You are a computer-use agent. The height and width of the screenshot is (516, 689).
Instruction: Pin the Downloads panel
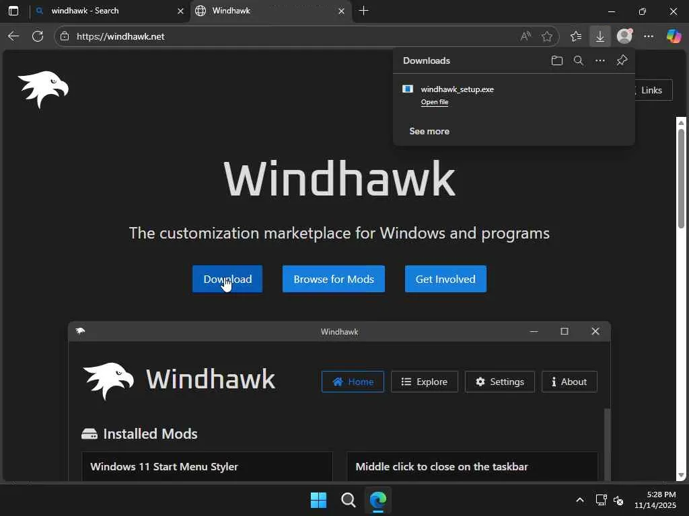click(622, 60)
